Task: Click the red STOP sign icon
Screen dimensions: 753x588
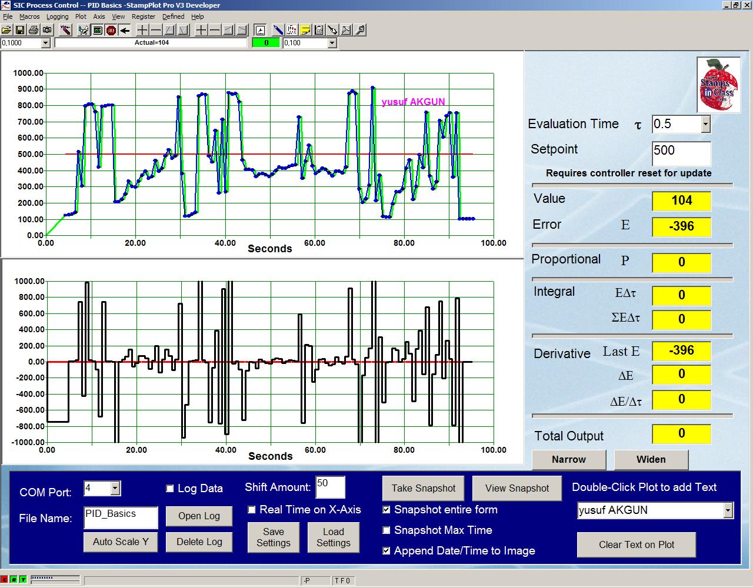Action: point(111,29)
